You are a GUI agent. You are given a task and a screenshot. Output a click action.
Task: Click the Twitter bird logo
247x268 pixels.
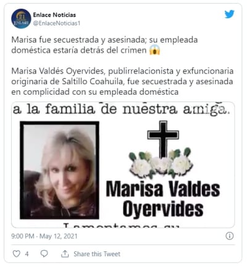tap(229, 14)
